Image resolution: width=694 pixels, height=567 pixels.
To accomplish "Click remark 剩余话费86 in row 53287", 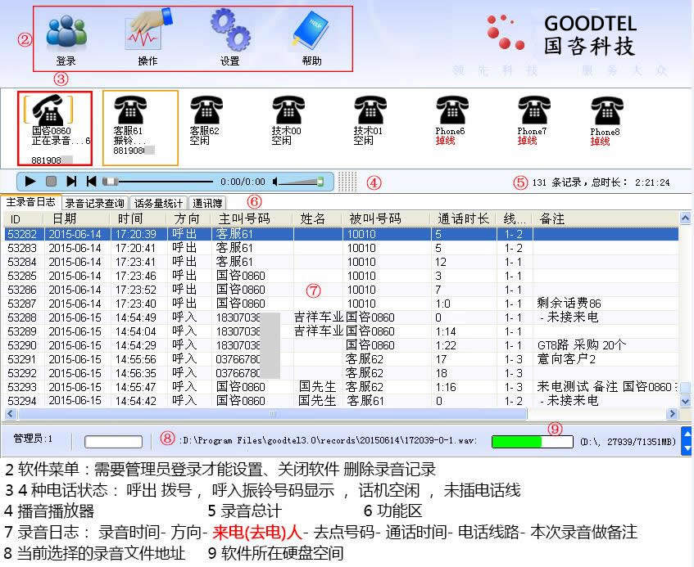I will click(569, 304).
